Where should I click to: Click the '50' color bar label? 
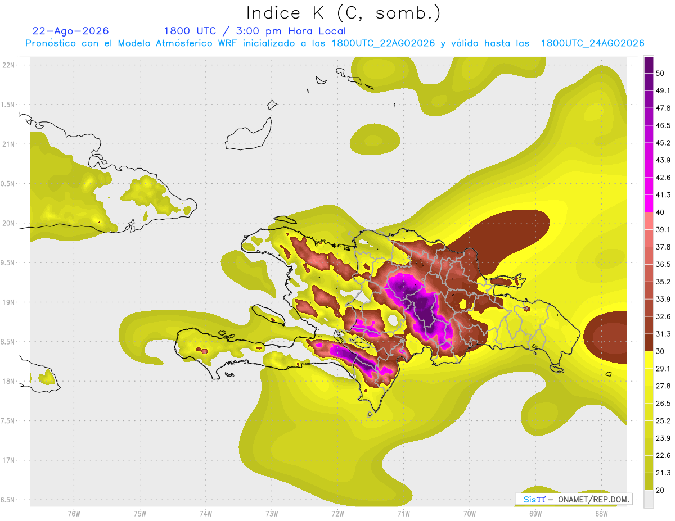660,73
